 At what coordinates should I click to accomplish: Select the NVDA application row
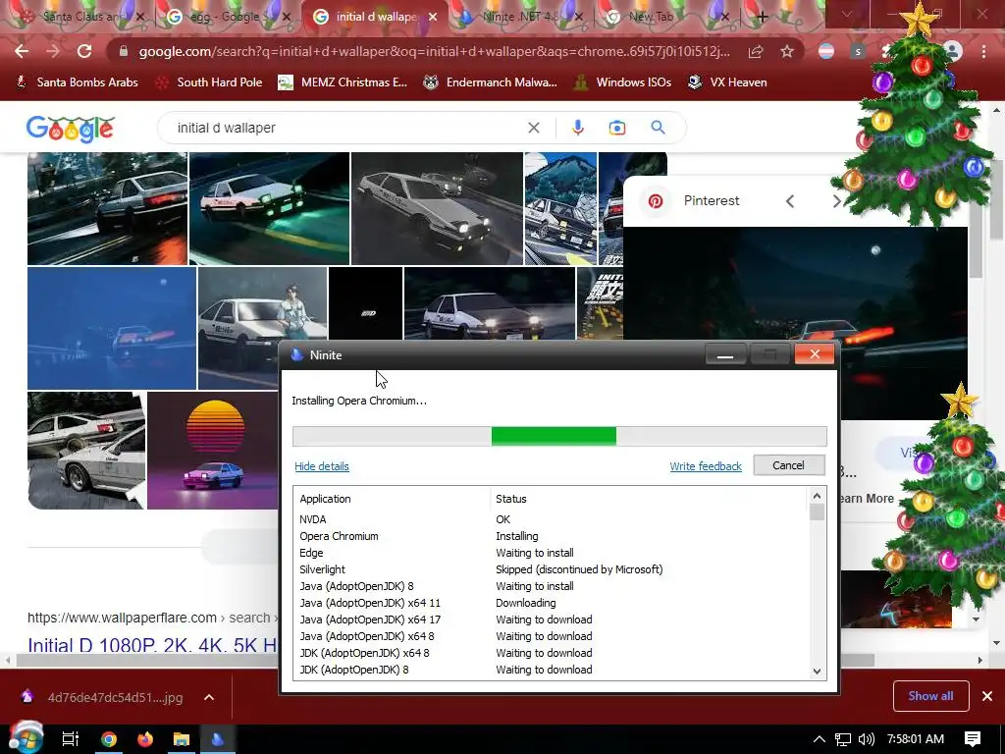tap(552, 519)
